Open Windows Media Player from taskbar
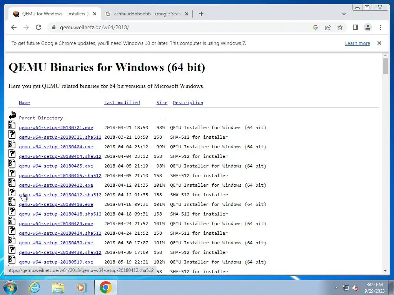Screen dimensions: 394x295 pos(82,287)
